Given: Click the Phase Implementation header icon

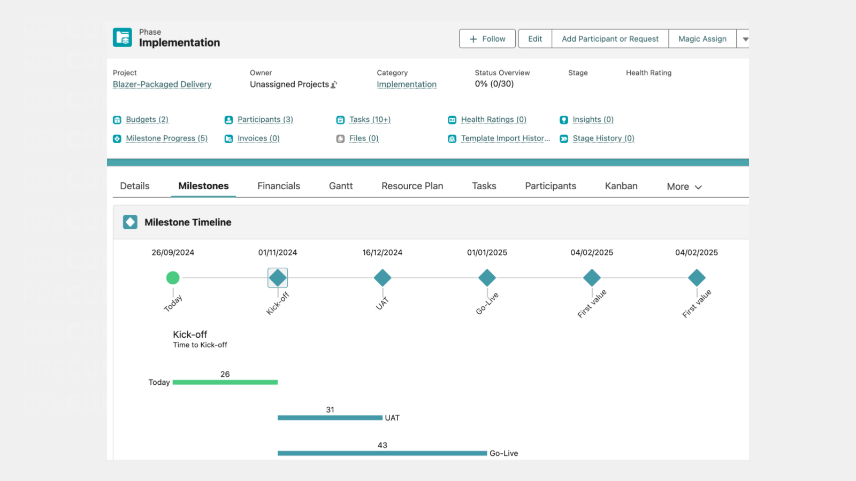Looking at the screenshot, I should 123,37.
